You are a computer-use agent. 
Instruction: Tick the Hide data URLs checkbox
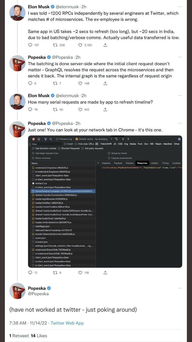pos(76,144)
